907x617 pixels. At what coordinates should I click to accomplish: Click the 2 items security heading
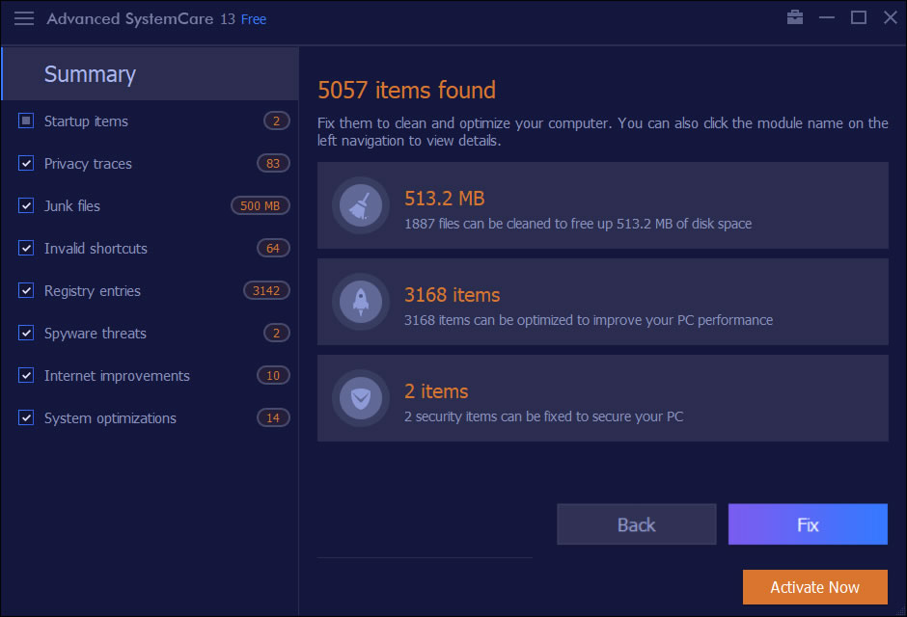(x=436, y=391)
